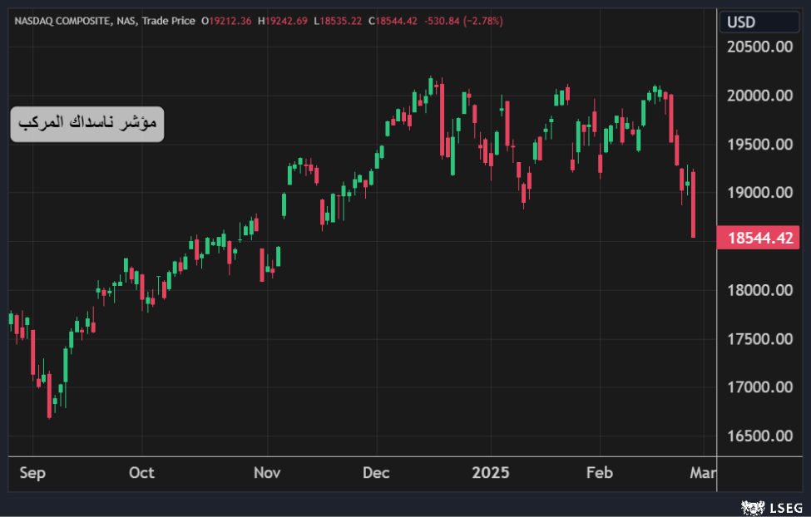Click the 17000.00 price axis label

coord(760,387)
